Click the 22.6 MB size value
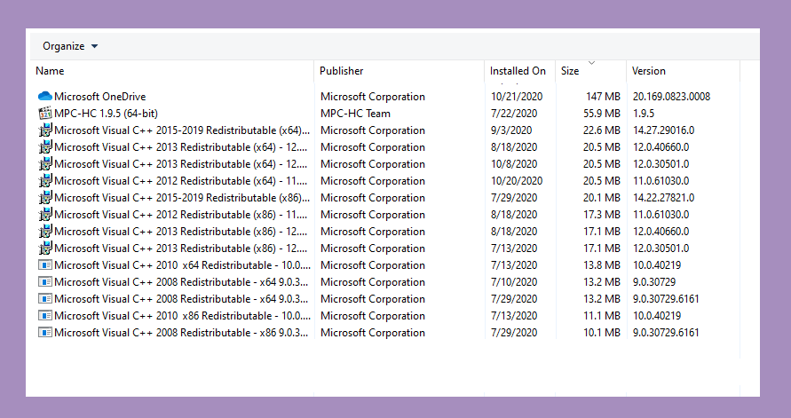The width and height of the screenshot is (791, 418). [x=601, y=130]
